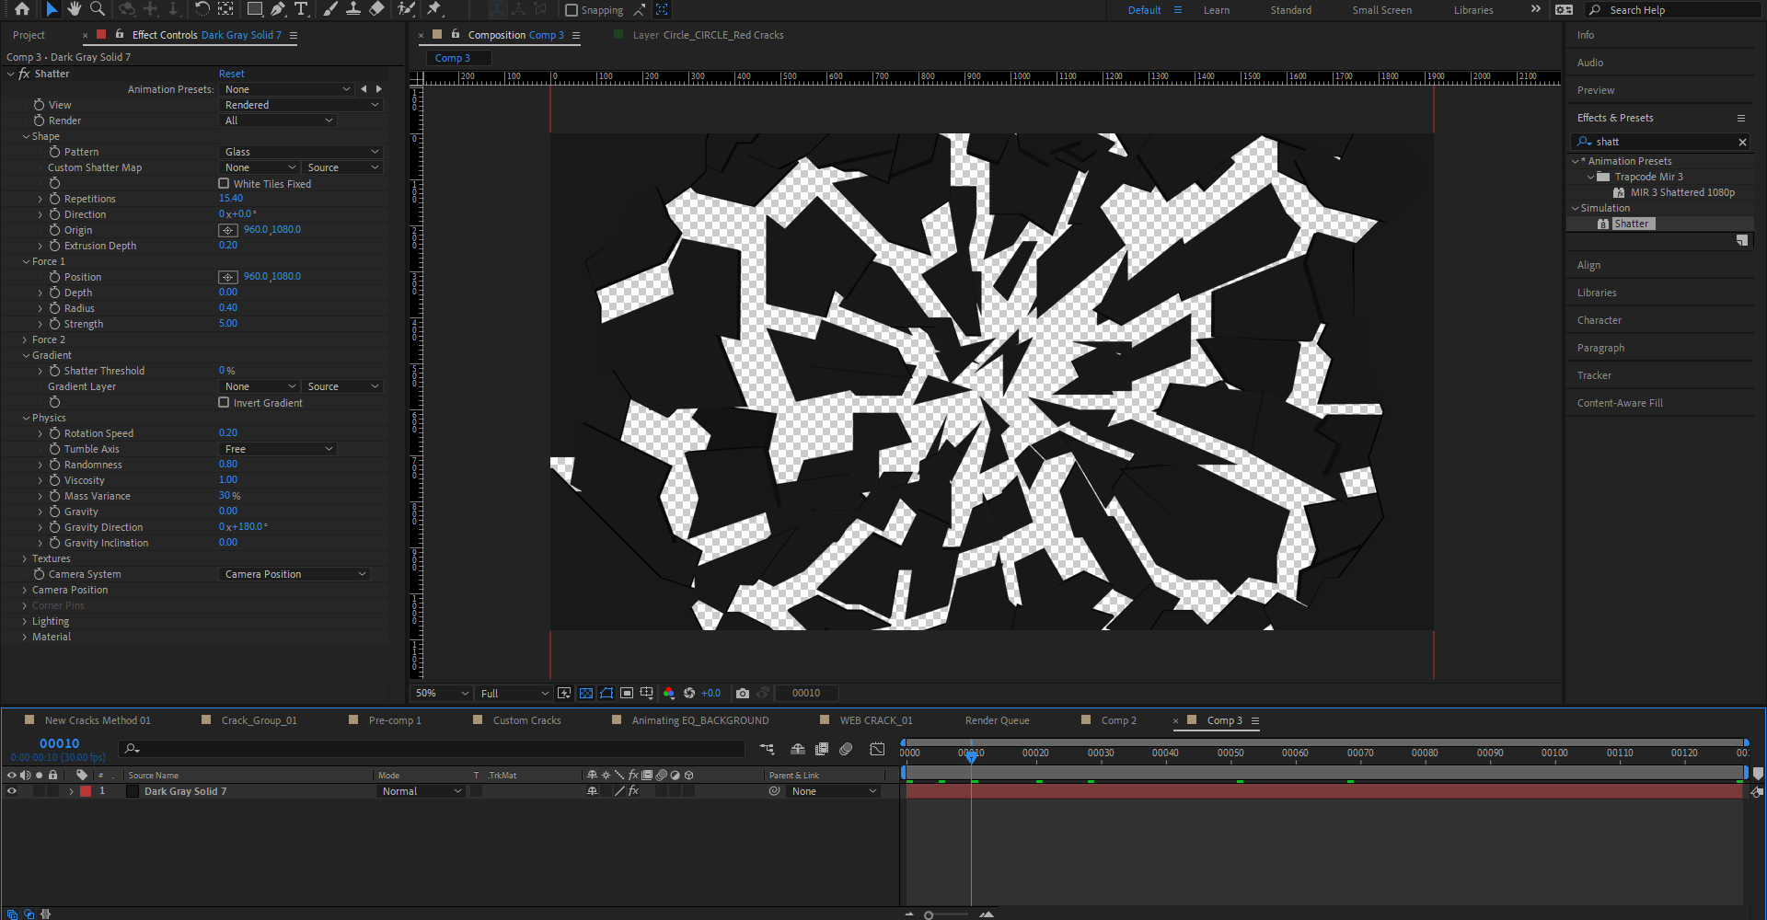Open the Shatter preset under Simulation
Image resolution: width=1767 pixels, height=920 pixels.
point(1631,223)
